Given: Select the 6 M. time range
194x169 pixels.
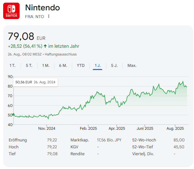Looking at the screenshot, I should [x=63, y=66].
